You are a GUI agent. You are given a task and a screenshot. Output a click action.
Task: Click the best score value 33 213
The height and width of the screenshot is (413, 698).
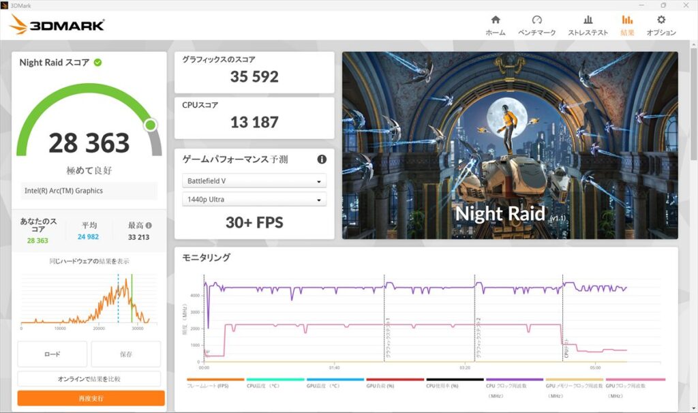point(139,237)
